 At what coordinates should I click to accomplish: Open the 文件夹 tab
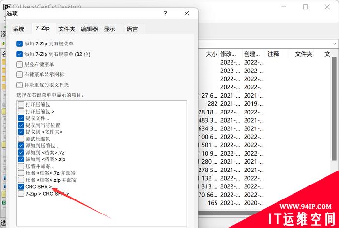coord(67,29)
